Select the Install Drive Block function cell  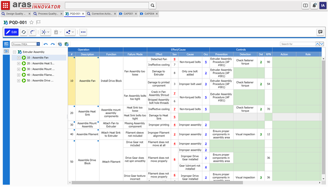pos(111,81)
